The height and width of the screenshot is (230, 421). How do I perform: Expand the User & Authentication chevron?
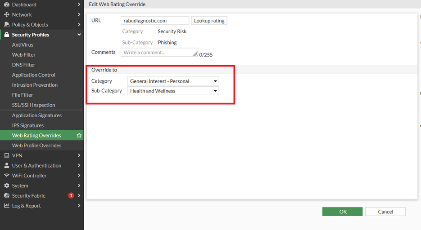(x=79, y=165)
